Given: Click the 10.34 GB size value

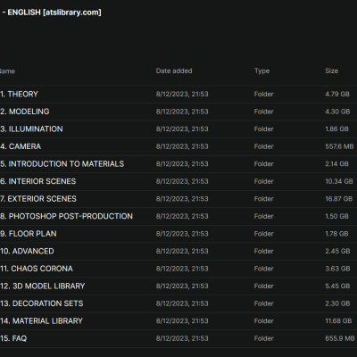Looking at the screenshot, I should 339,181.
